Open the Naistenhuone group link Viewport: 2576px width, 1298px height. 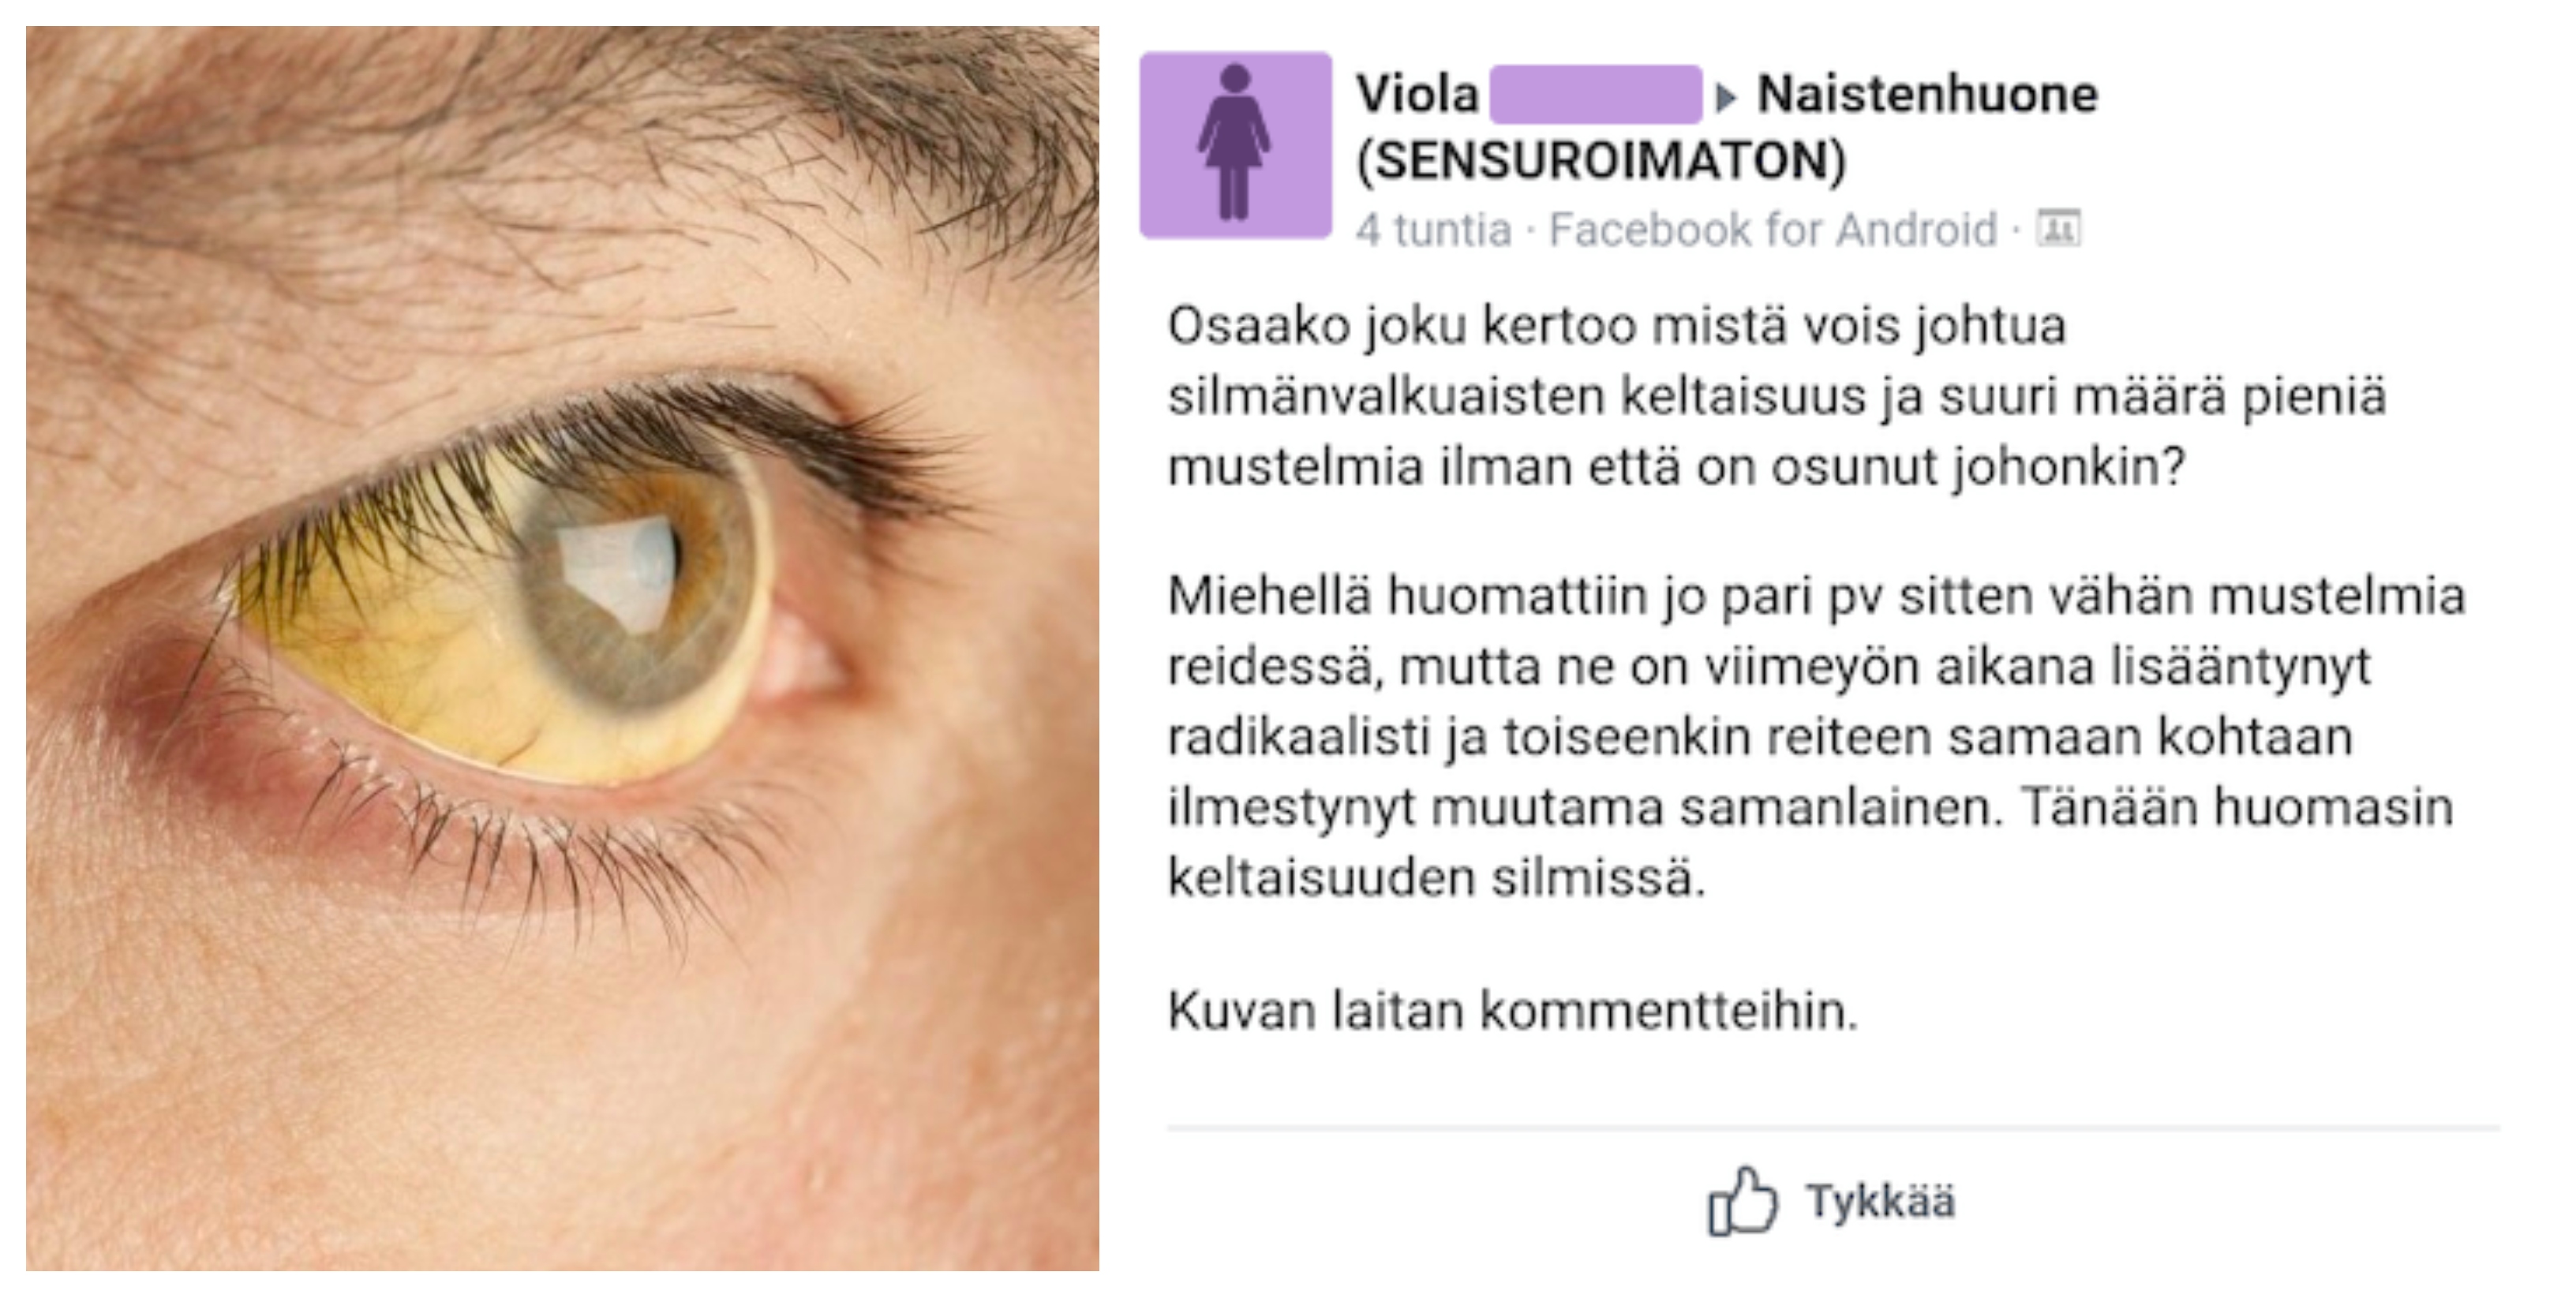1927,95
